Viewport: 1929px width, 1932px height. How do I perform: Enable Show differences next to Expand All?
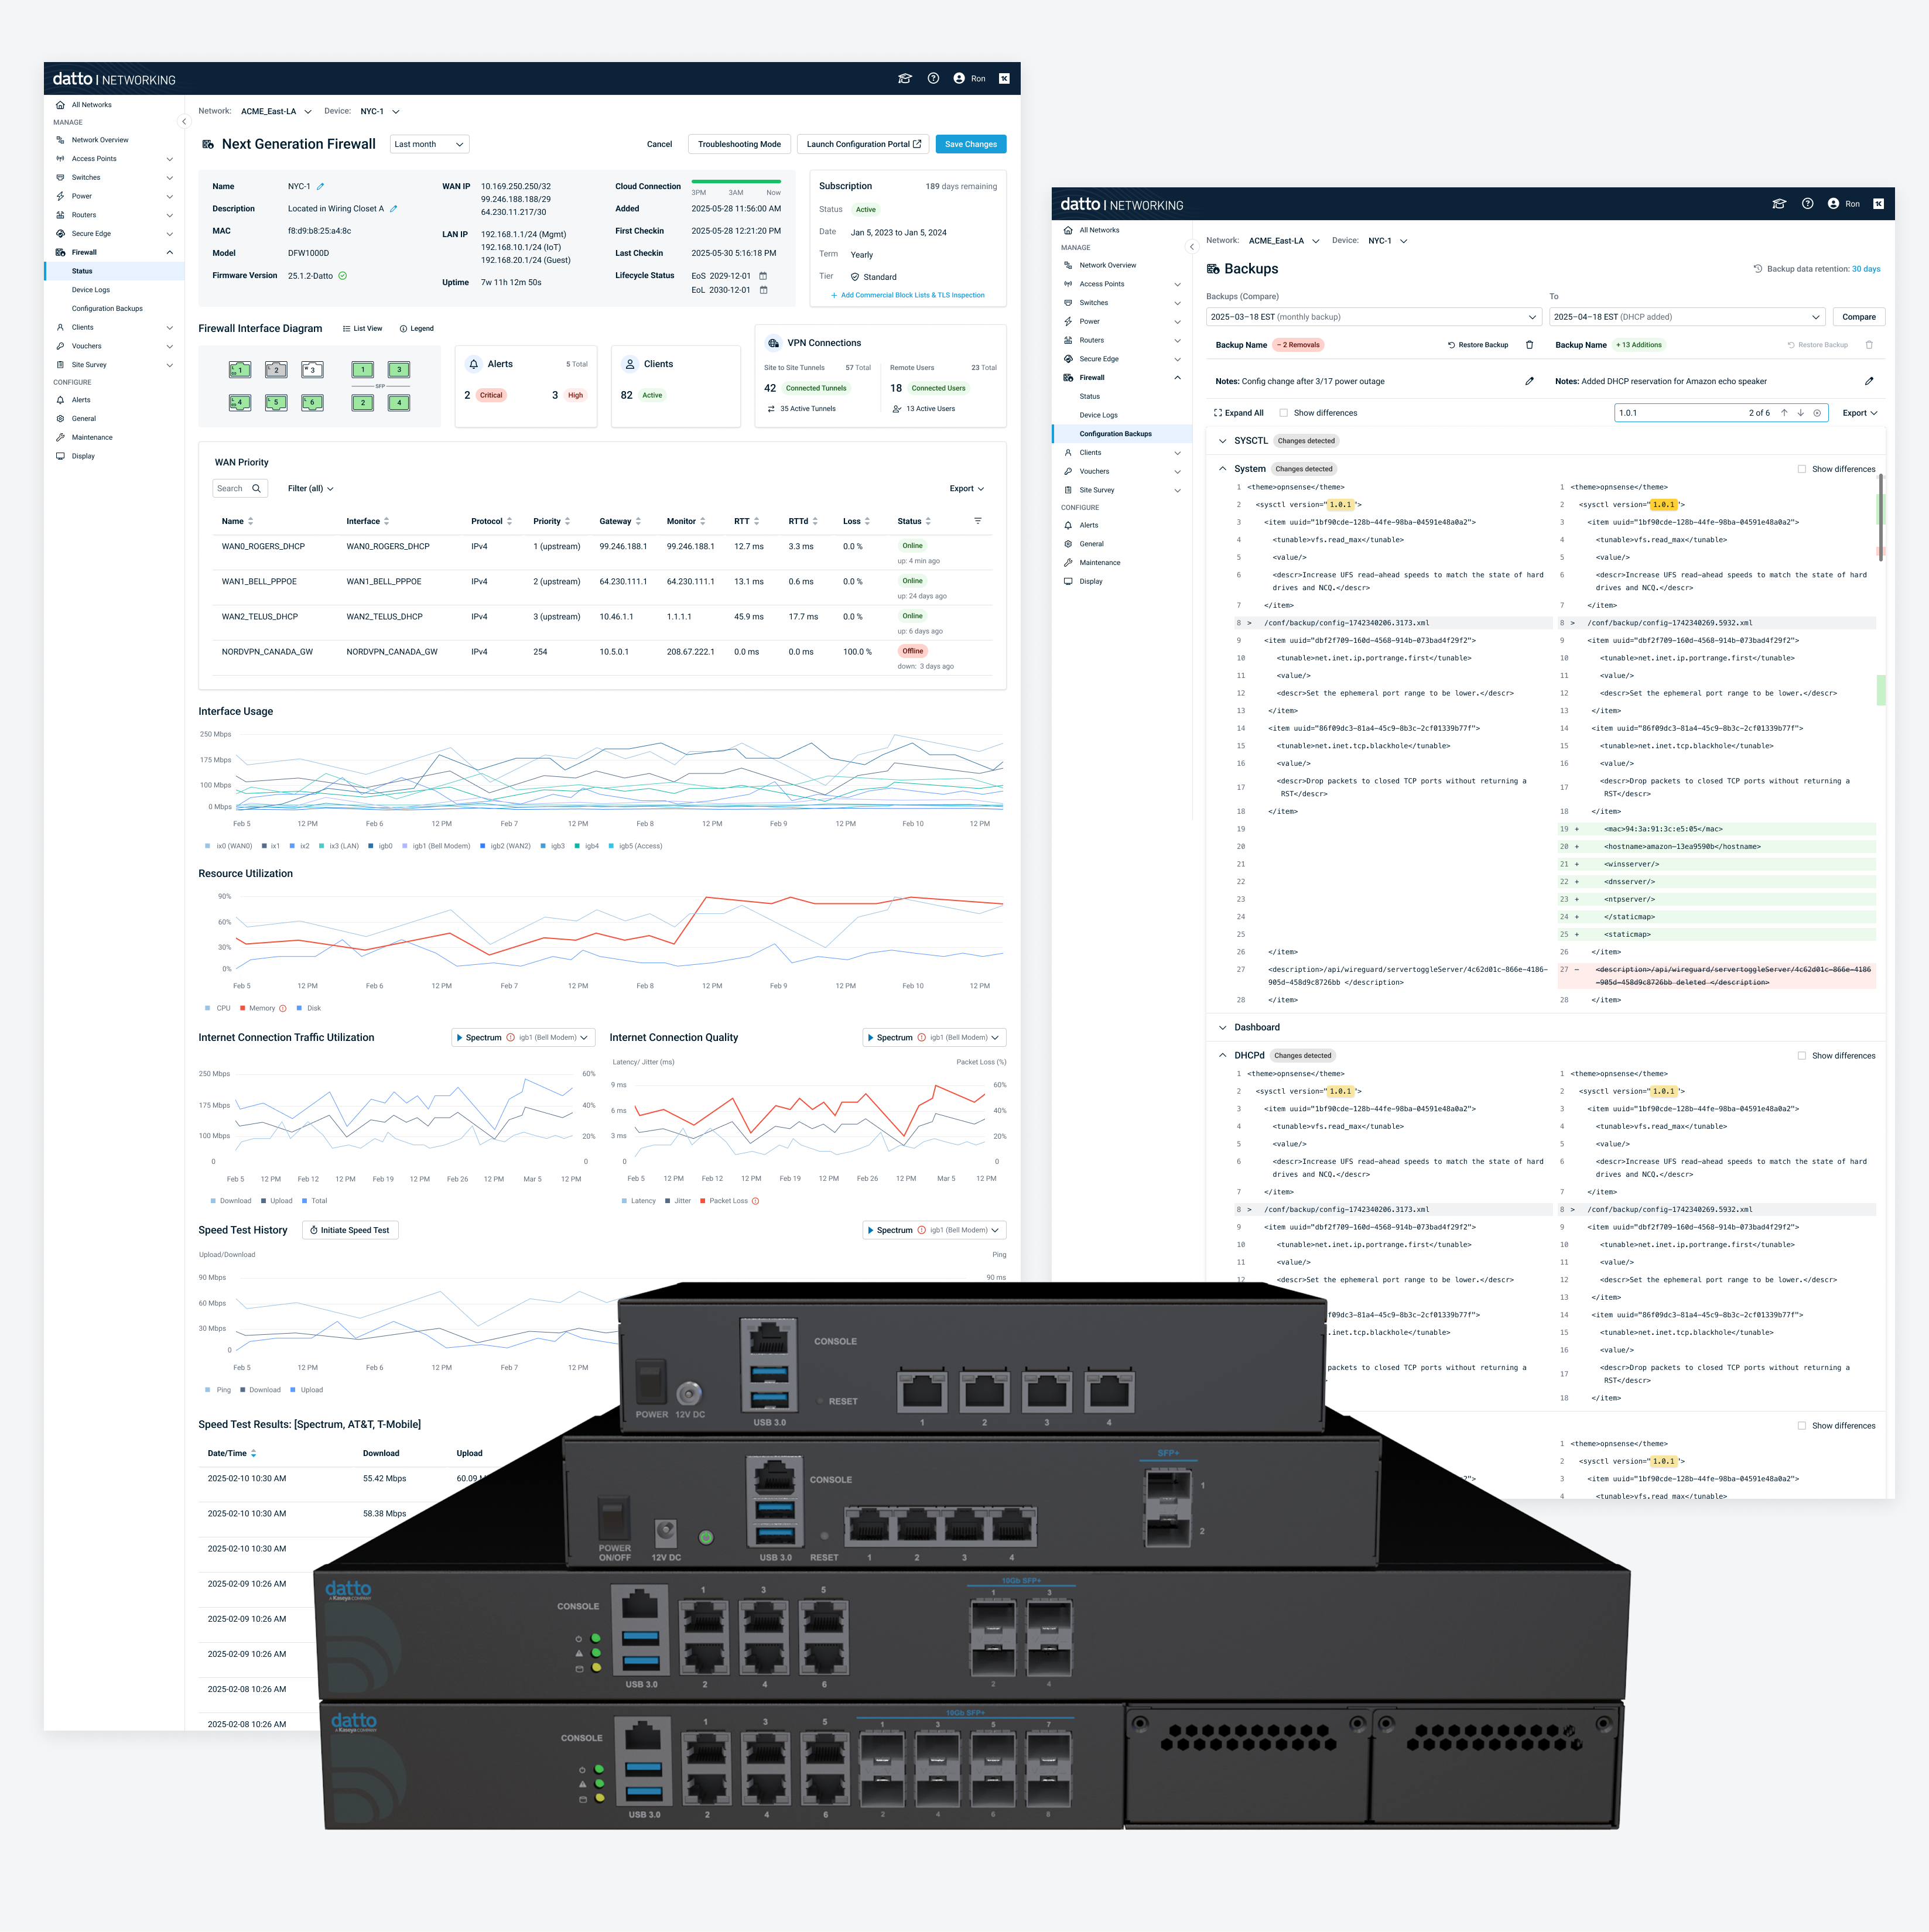[x=1284, y=413]
